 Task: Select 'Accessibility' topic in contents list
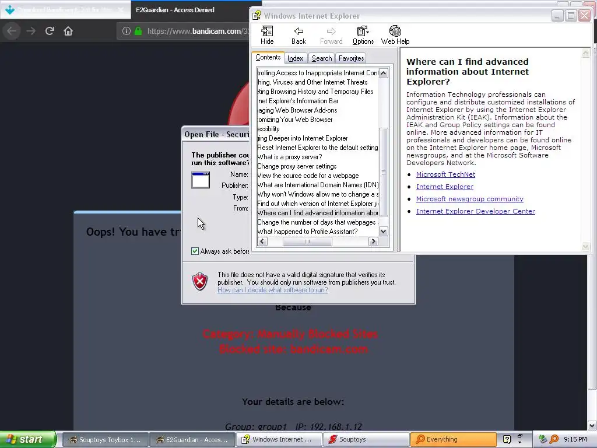click(268, 129)
